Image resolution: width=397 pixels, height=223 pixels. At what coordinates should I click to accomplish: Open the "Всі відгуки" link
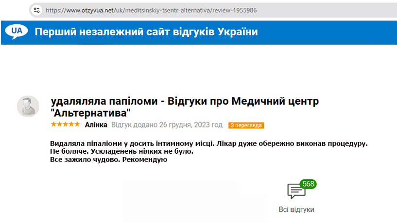(296, 209)
